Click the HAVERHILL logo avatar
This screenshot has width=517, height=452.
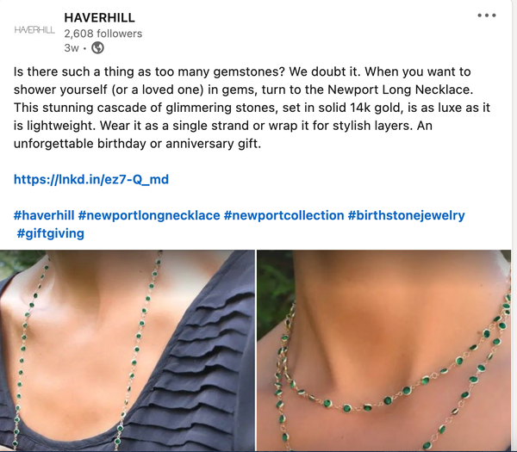pos(34,30)
